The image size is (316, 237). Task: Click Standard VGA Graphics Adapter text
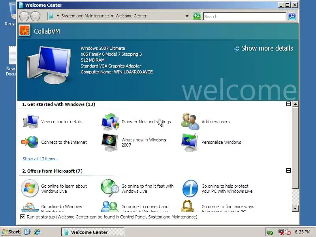(x=111, y=66)
